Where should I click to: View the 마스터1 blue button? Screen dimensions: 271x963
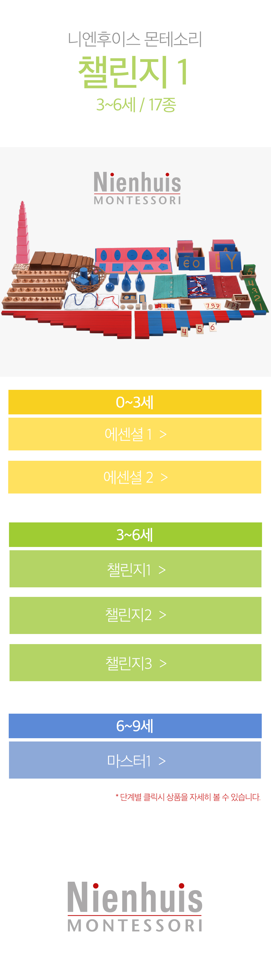coord(135,760)
